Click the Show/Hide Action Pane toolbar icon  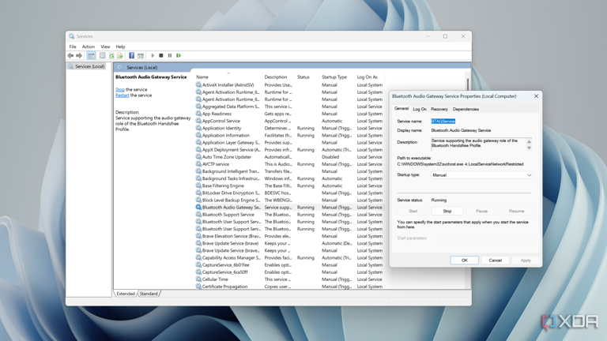click(x=141, y=56)
